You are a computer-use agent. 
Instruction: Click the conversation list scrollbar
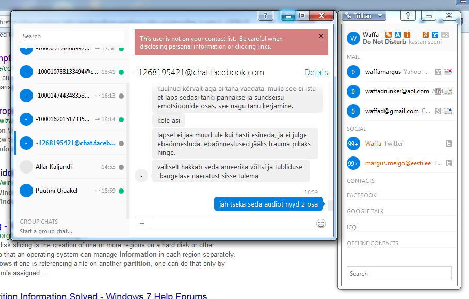128,150
